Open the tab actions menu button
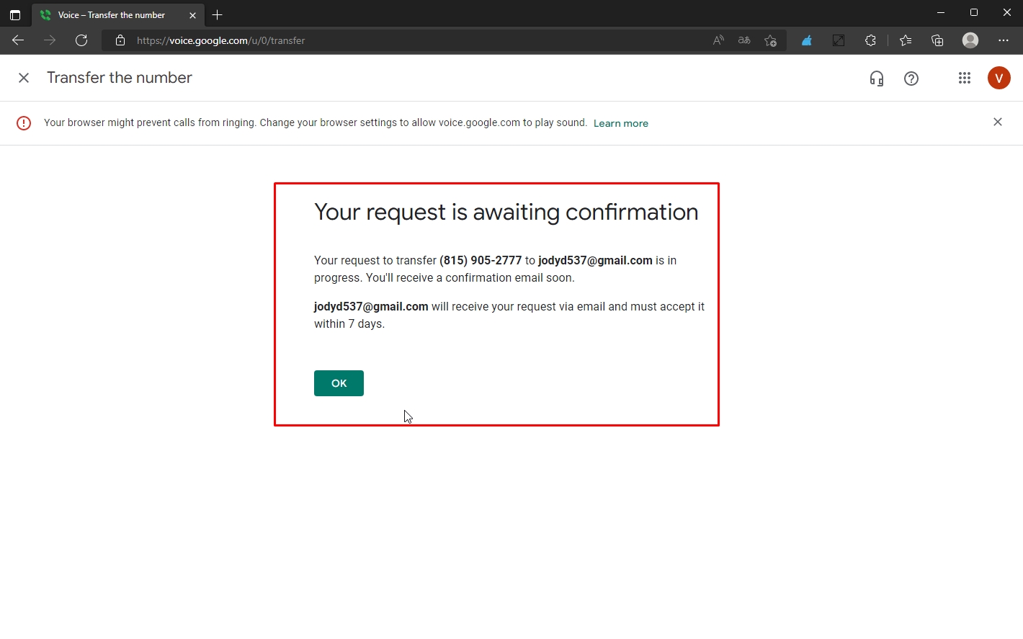The width and height of the screenshot is (1023, 639). pyautogui.click(x=15, y=15)
